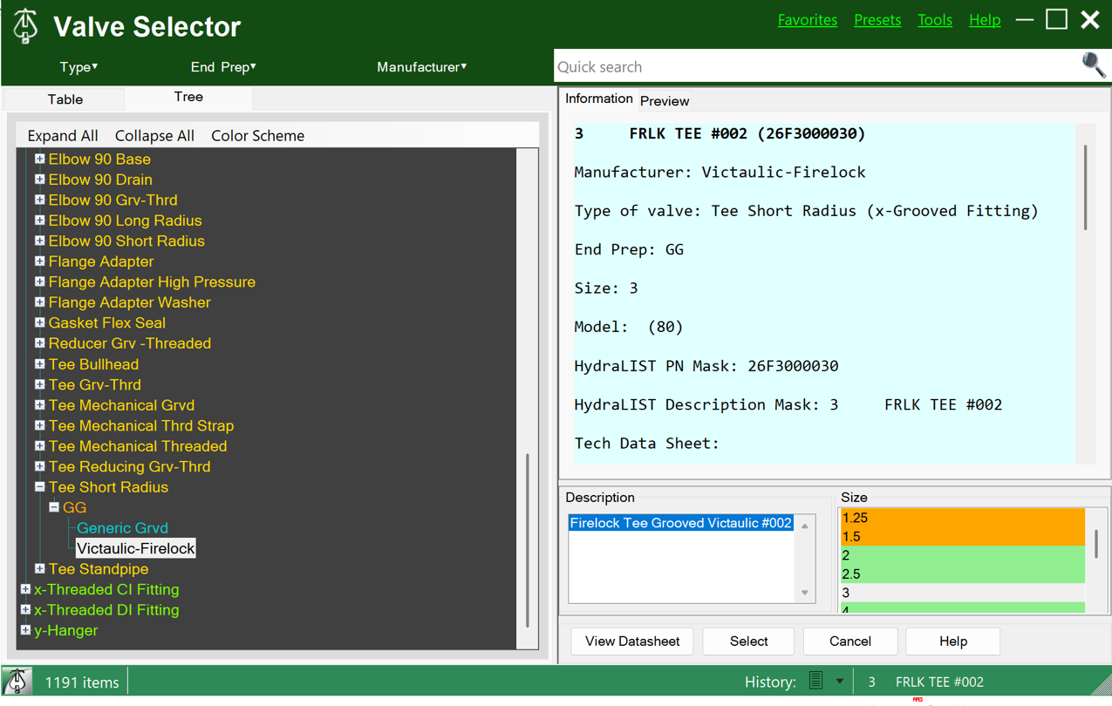
Task: Open the End Prep filter dropdown
Action: pyautogui.click(x=223, y=67)
